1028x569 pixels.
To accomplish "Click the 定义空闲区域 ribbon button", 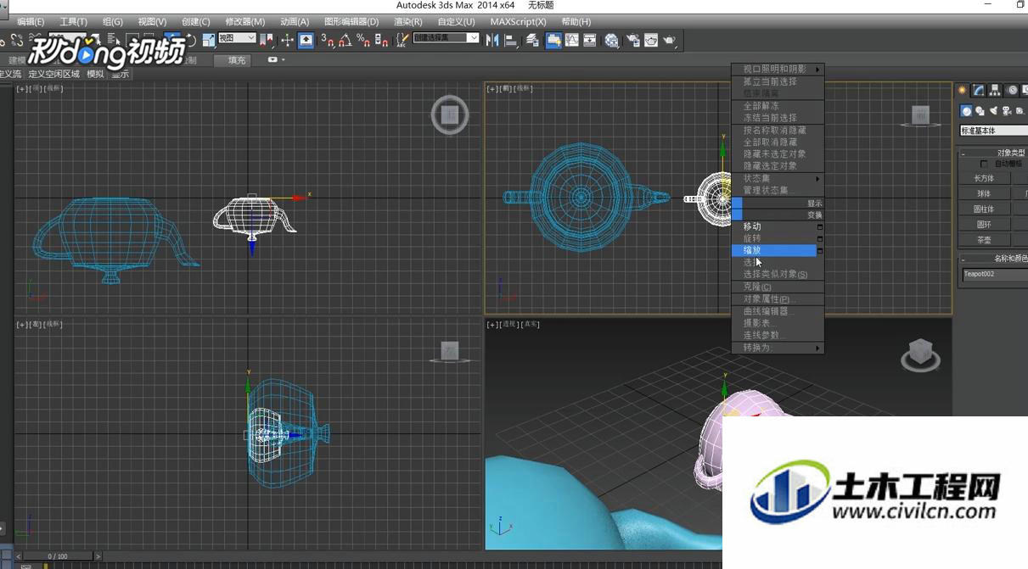I will click(x=54, y=75).
